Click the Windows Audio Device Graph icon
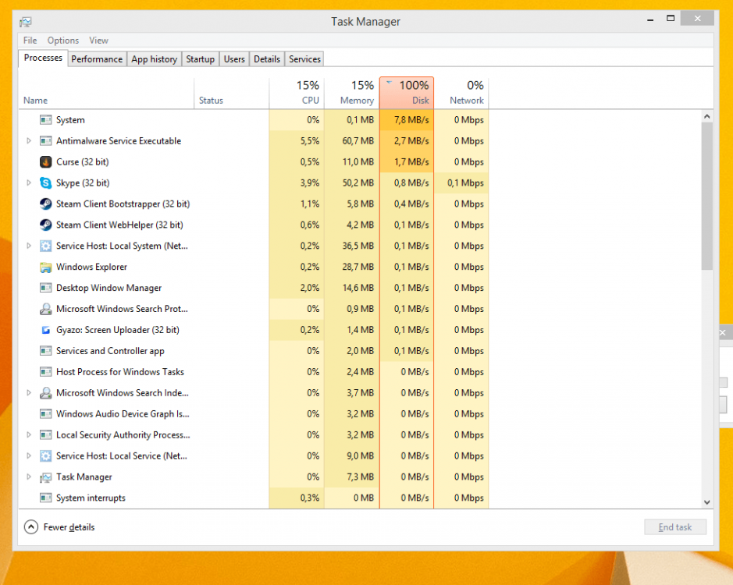This screenshot has width=733, height=585. pyautogui.click(x=45, y=414)
